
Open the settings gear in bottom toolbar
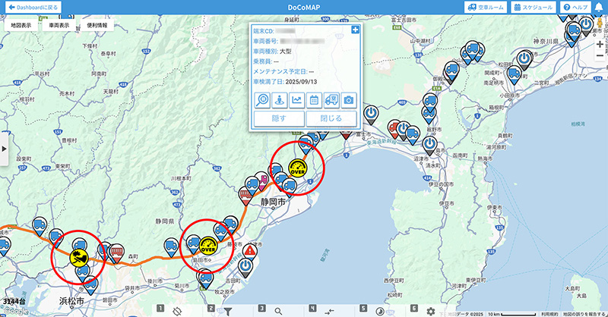click(x=431, y=310)
